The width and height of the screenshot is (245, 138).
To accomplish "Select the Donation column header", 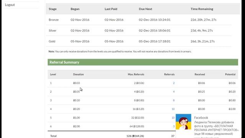I will [78, 74].
